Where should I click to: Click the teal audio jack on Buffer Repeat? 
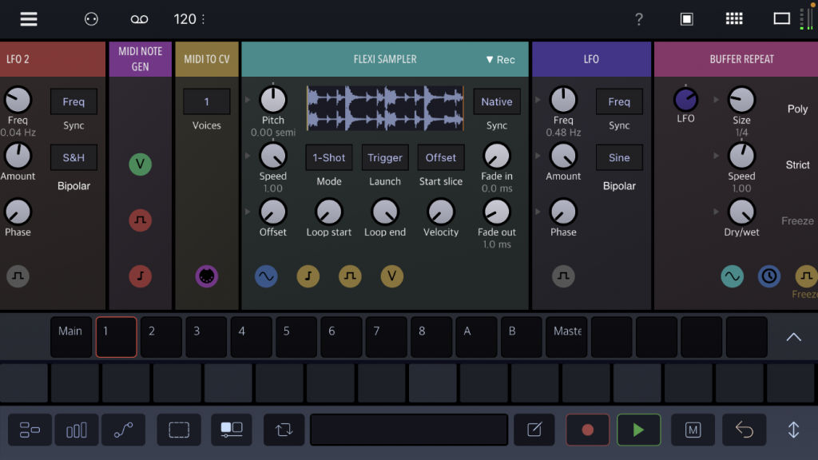coord(733,276)
